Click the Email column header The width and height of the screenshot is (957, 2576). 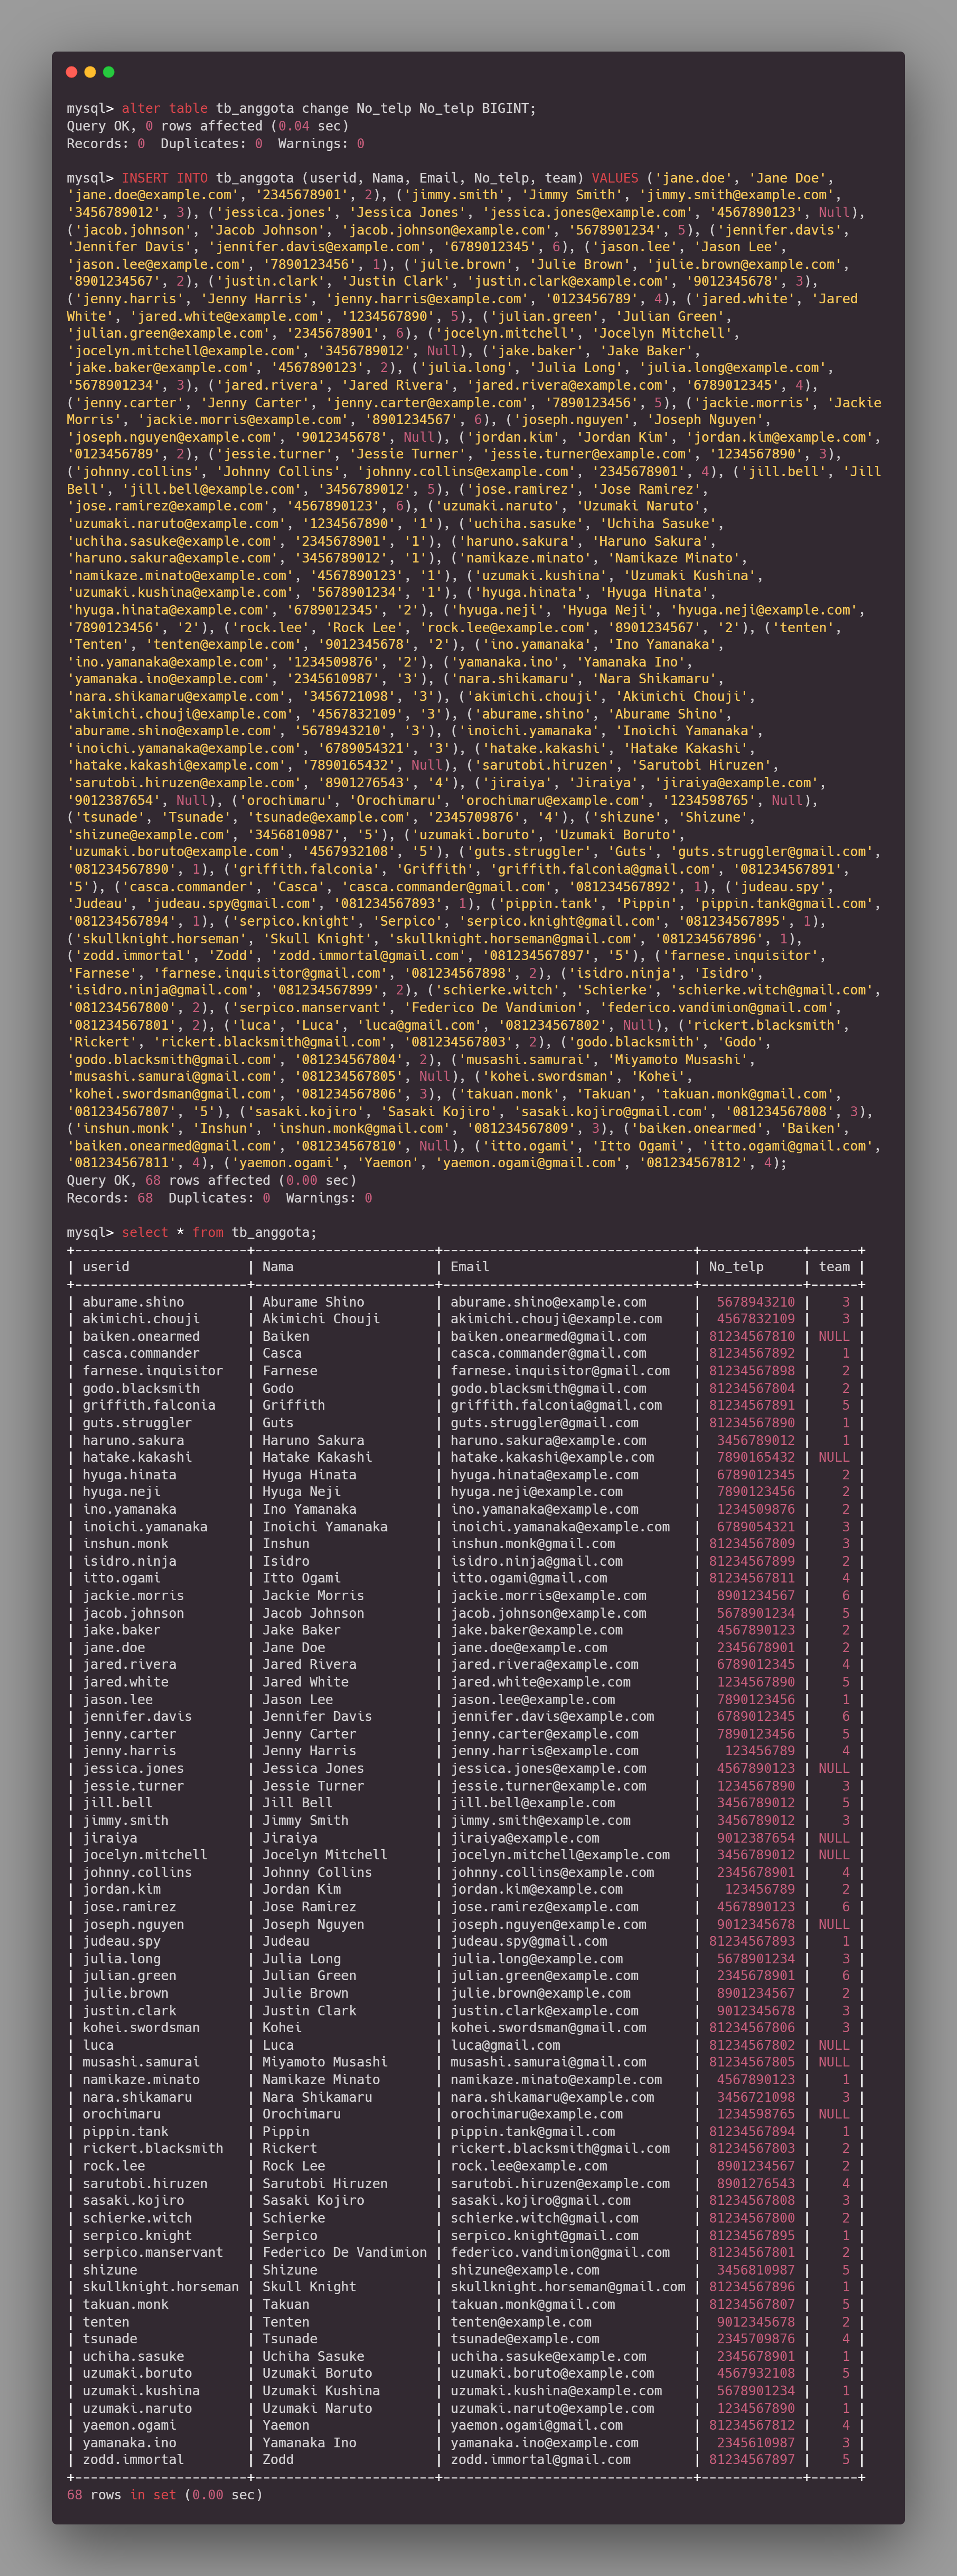pyautogui.click(x=469, y=1267)
